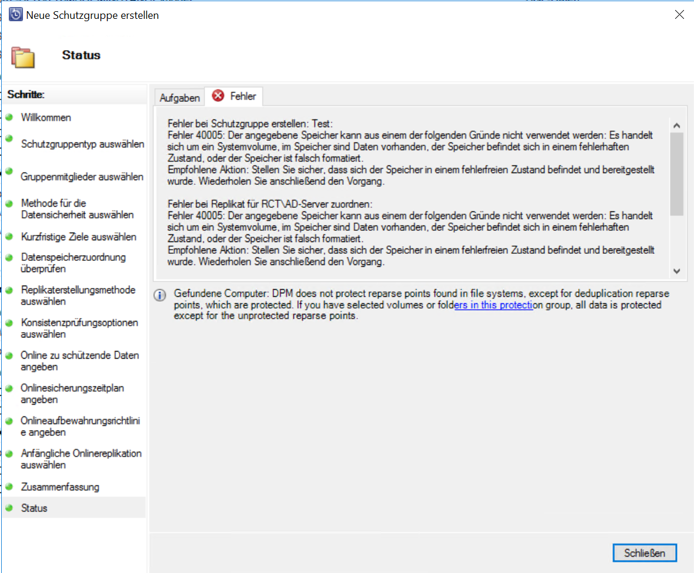Click green status dot next to Willkommen
Viewport: 694px width, 573px height.
tap(9, 117)
